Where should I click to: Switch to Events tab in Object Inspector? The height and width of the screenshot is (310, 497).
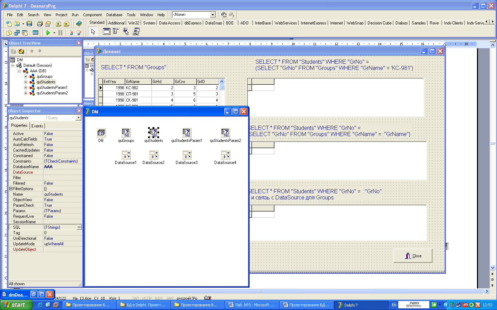click(37, 126)
